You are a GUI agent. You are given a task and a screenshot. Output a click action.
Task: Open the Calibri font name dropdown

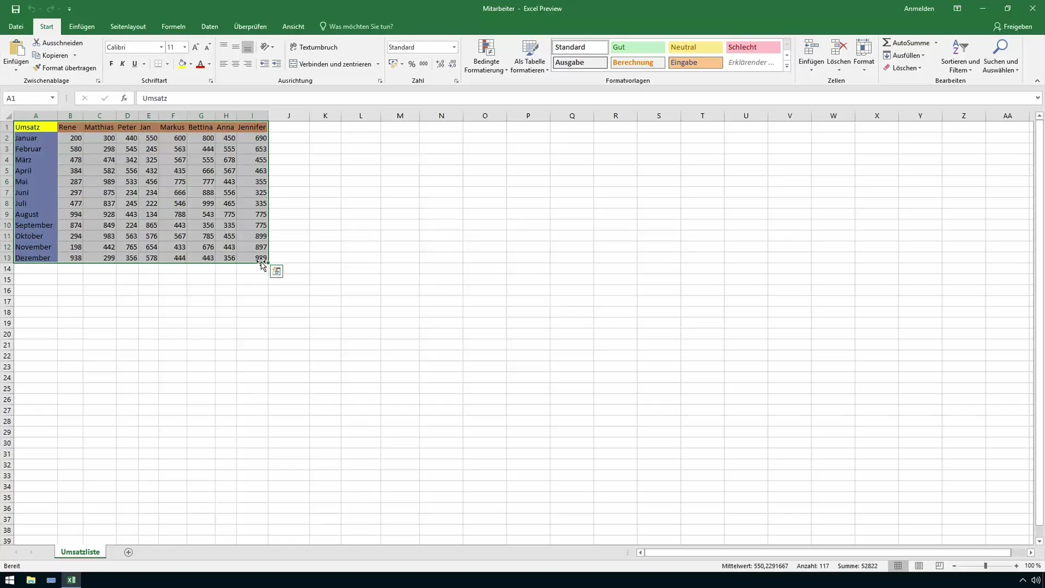[x=161, y=47]
